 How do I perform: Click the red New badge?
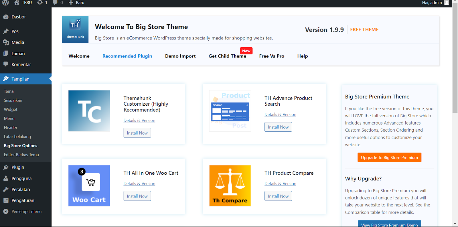pos(246,51)
